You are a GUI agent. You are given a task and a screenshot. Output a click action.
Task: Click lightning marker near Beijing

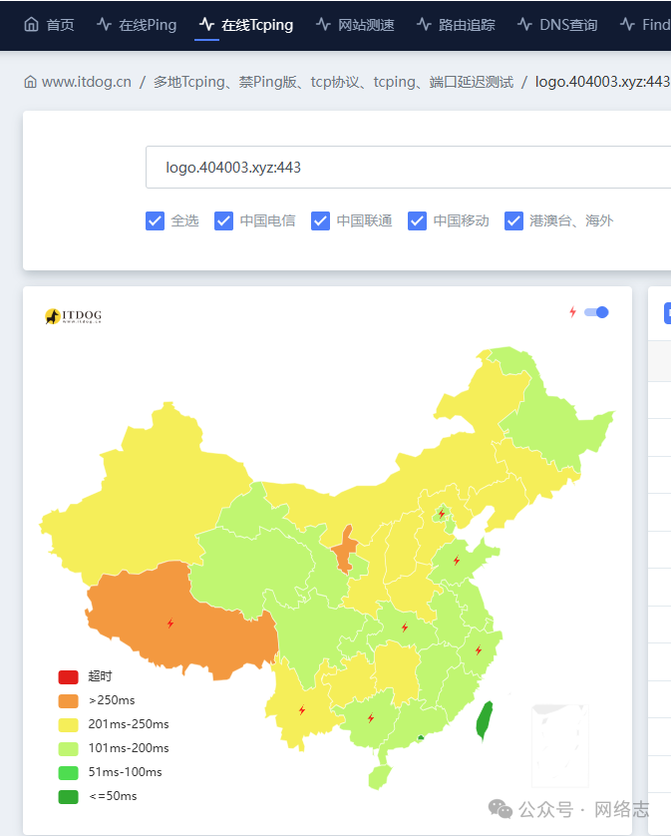442,514
